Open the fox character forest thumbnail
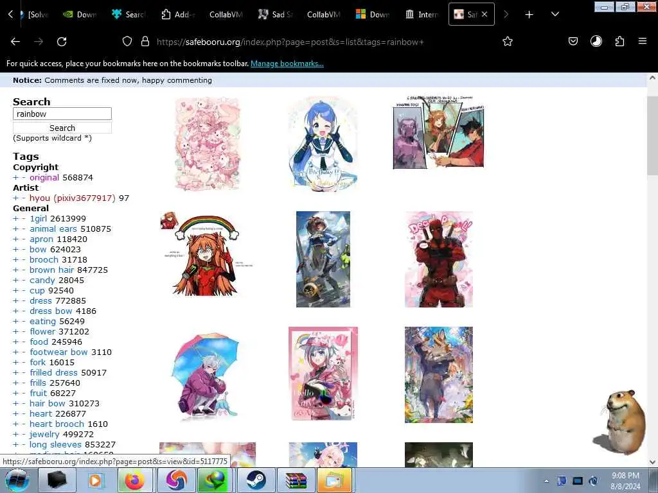The image size is (658, 493). [438, 375]
